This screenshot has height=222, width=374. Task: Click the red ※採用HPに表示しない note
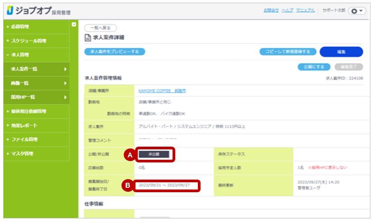point(327,168)
